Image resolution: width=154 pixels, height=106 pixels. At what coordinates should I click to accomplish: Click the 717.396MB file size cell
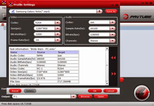[68, 81]
